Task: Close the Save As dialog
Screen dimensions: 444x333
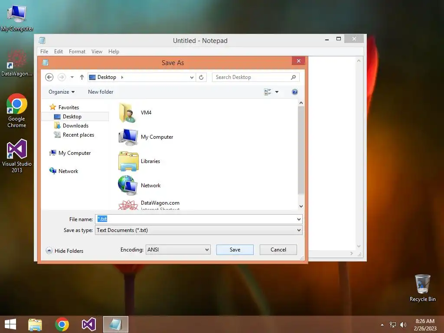Action: click(x=298, y=61)
